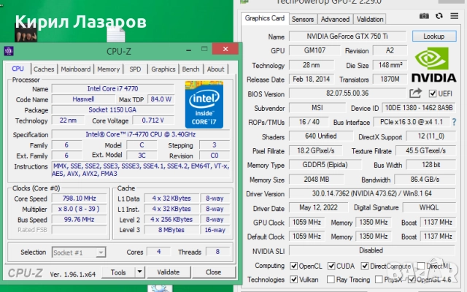Image resolution: width=467 pixels, height=292 pixels.
Task: Open GPU-Z Advanced tab
Action: (x=335, y=20)
